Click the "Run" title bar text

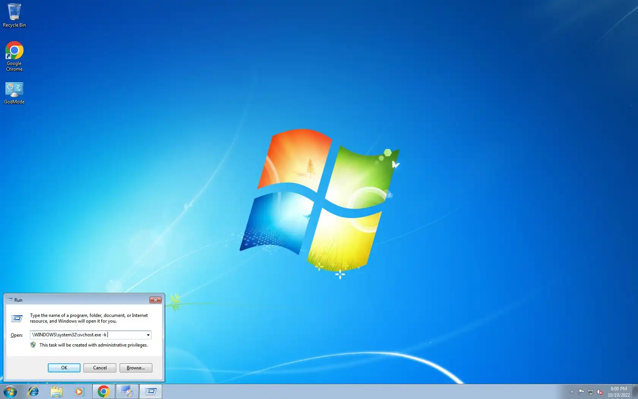pos(18,300)
